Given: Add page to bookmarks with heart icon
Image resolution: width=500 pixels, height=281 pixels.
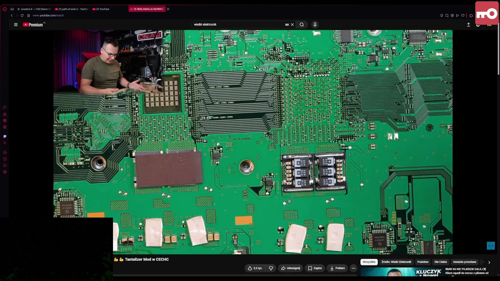Looking at the screenshot, I should click(463, 16).
